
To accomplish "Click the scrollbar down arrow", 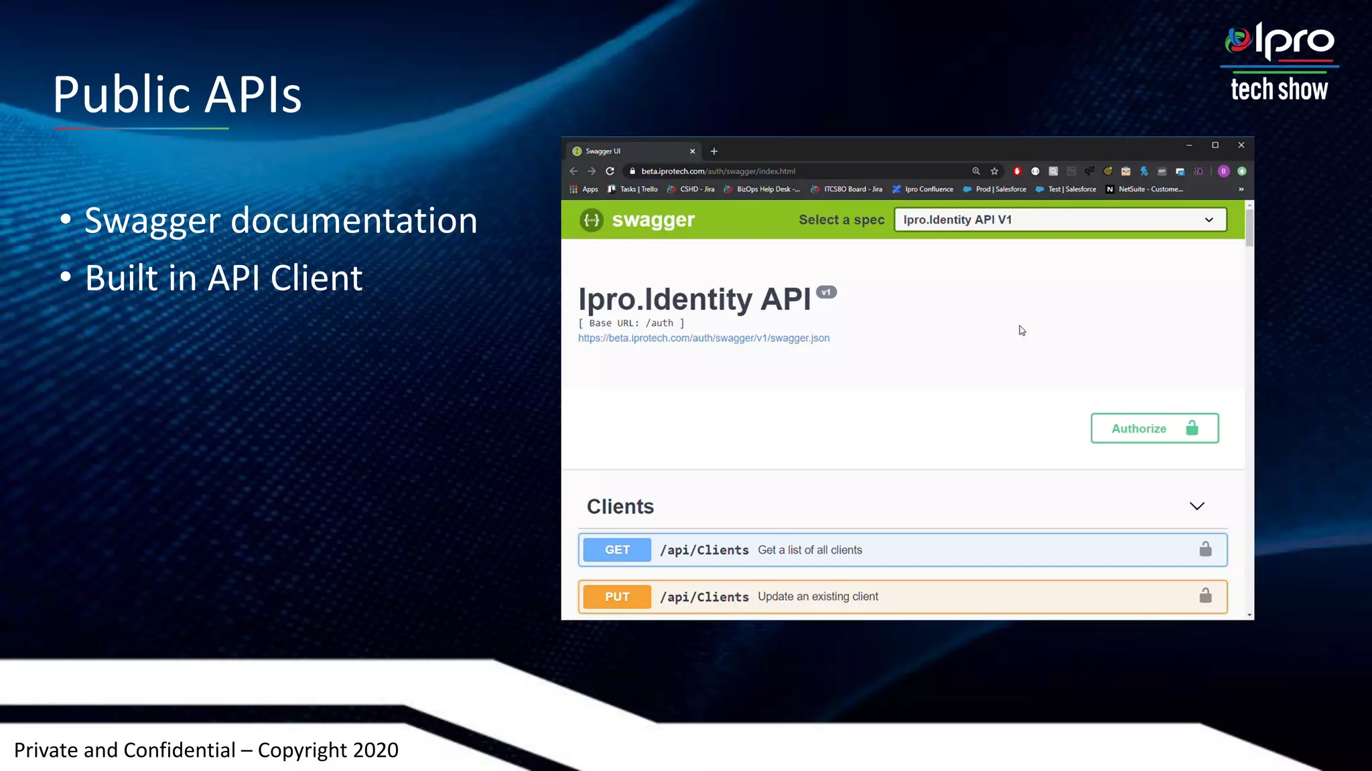I will [1249, 615].
